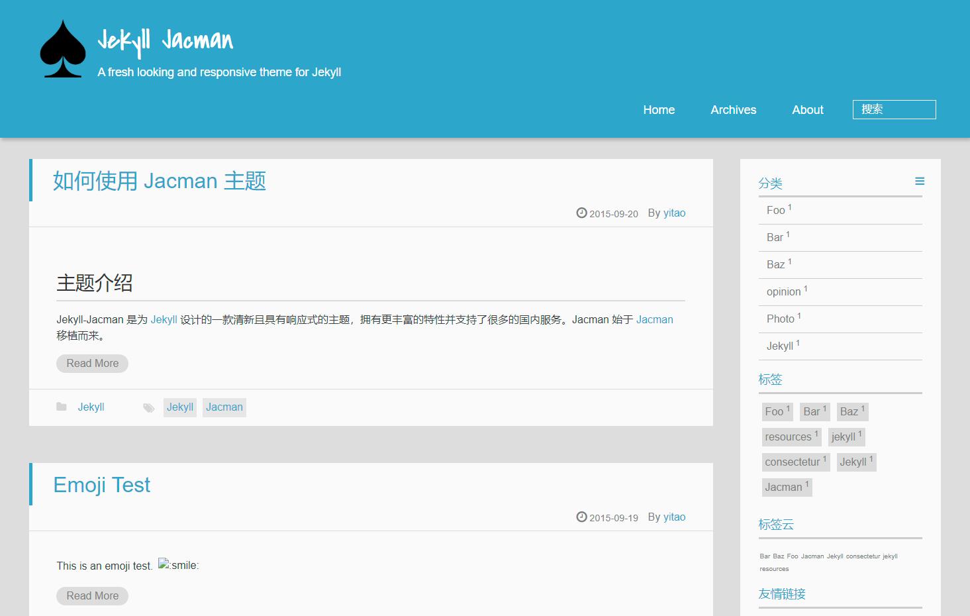
Task: Open the yitao author link
Action: tap(674, 213)
